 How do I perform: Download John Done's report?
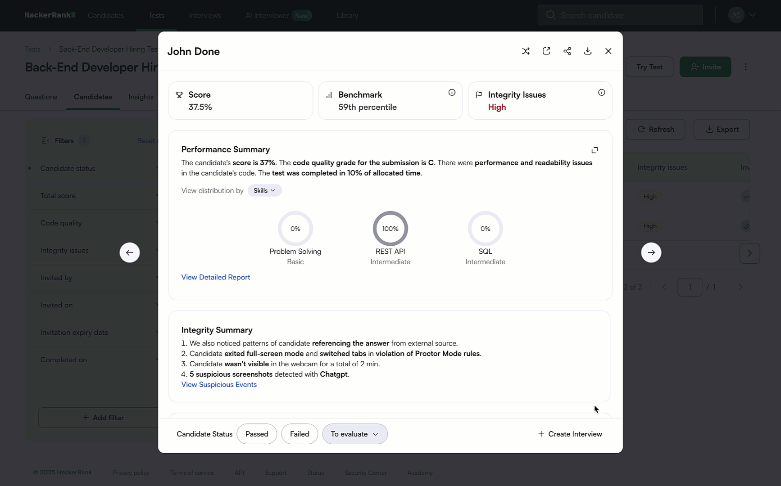(588, 51)
